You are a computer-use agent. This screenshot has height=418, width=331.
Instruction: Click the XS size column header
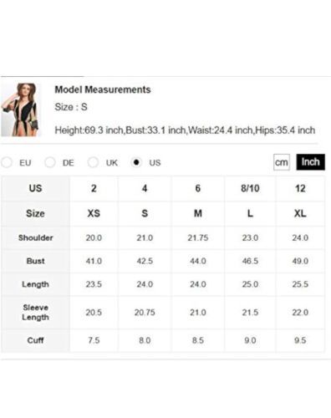click(94, 213)
